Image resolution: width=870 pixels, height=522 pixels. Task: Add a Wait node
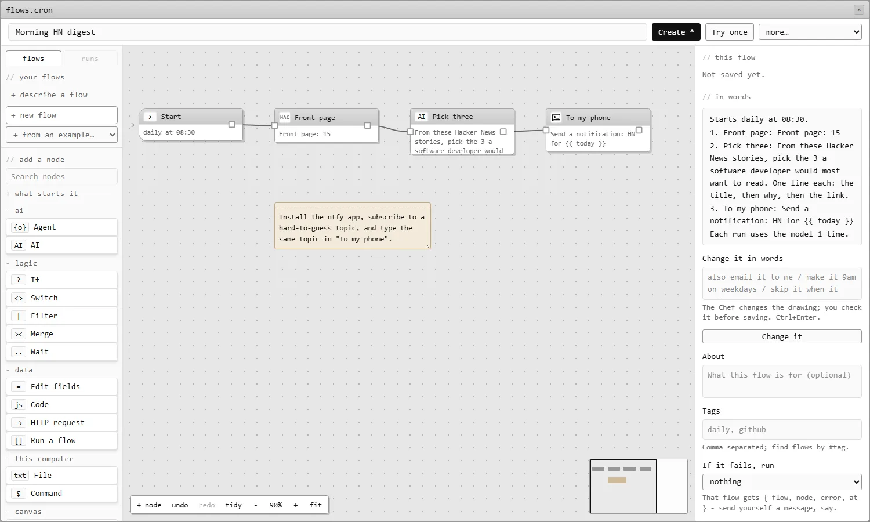tap(61, 352)
